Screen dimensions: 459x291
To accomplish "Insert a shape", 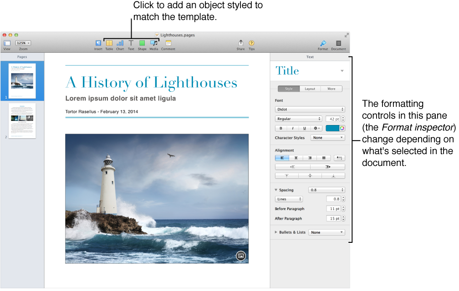I will [x=142, y=44].
